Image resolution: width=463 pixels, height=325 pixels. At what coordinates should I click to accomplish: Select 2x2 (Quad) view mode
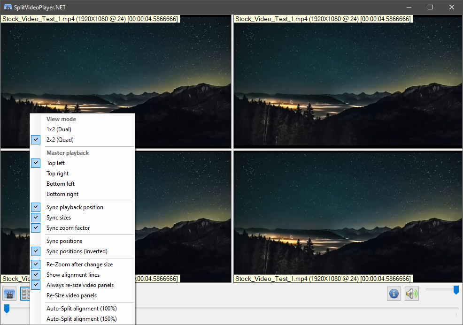pos(60,140)
